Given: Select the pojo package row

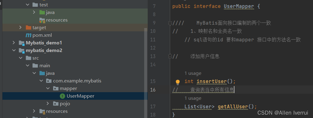Looking at the screenshot, I should pos(75,104).
